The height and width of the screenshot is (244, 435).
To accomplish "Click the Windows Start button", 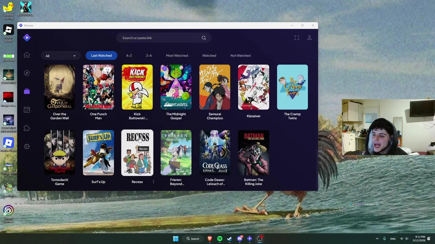I will 176,239.
